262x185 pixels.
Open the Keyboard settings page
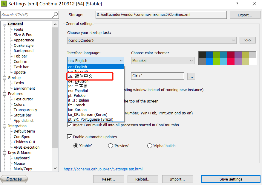point(22,158)
